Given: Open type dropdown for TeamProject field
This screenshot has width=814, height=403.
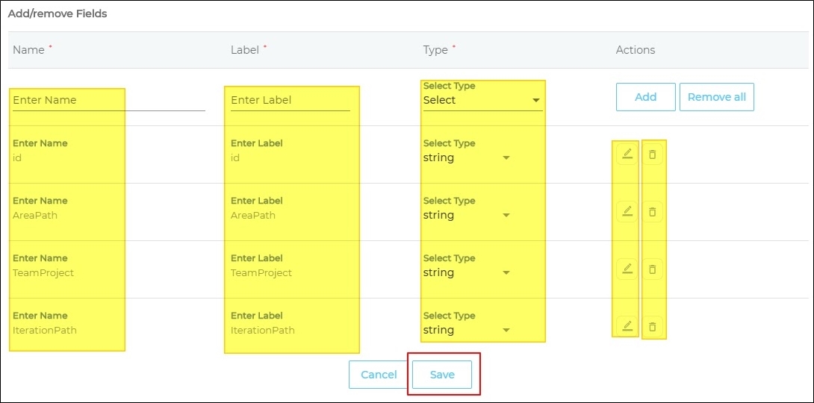Looking at the screenshot, I should tap(467, 272).
